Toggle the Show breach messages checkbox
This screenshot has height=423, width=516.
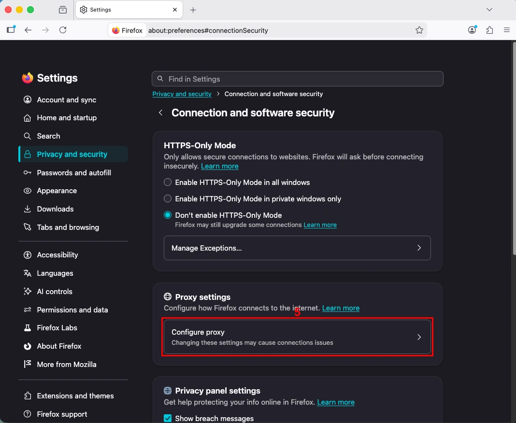[x=168, y=418]
